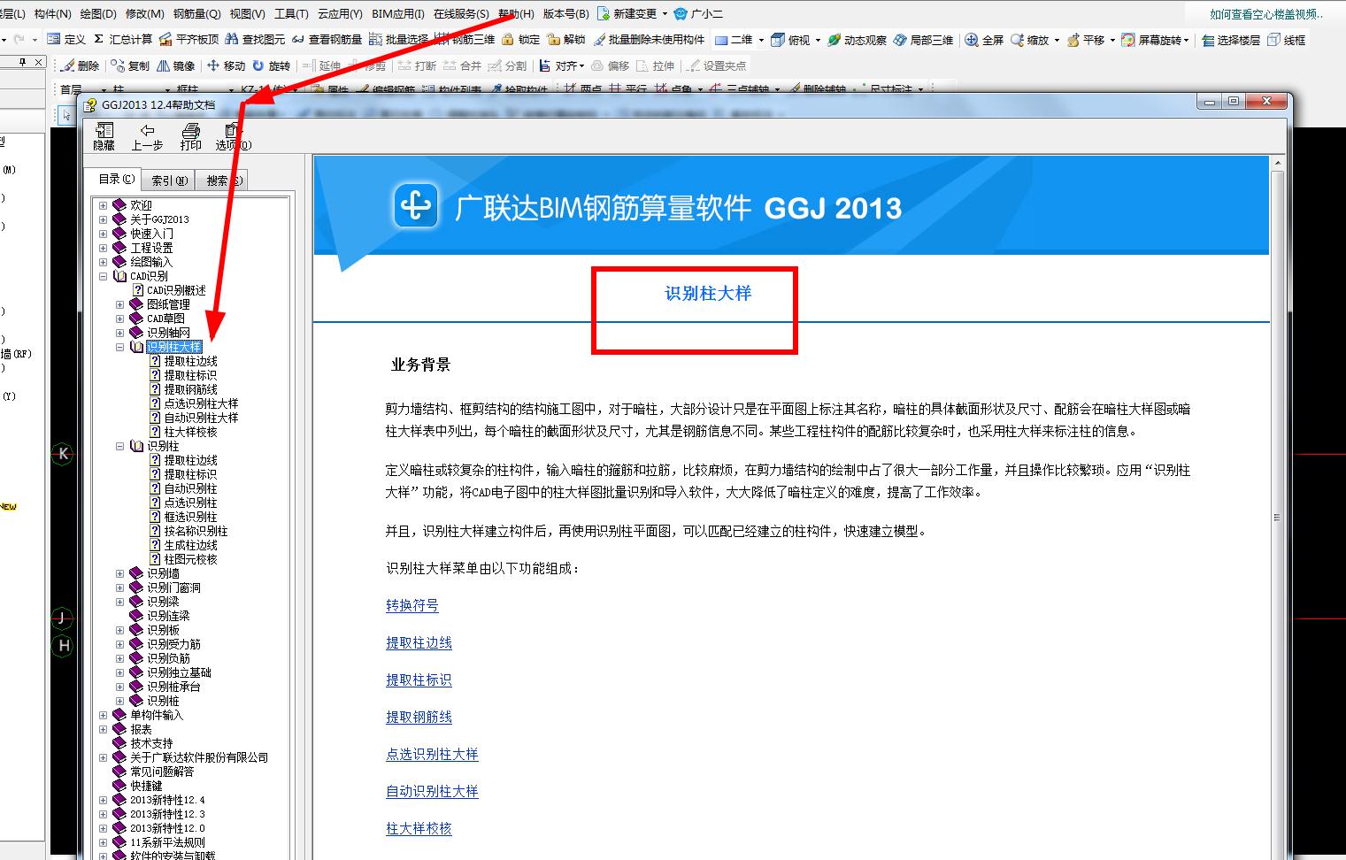
Task: Open 选项 (options) in help window toolbar
Action: tap(233, 136)
